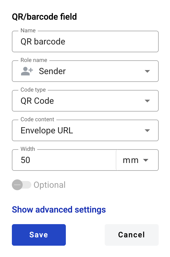The width and height of the screenshot is (170, 257).
Task: Click the Optional label text
Action: point(49,185)
